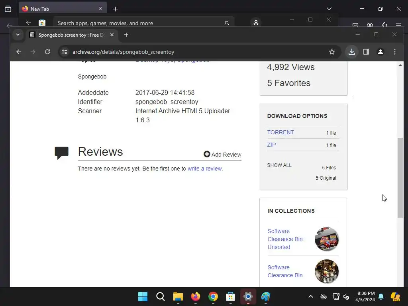Click the scrollbar up arrow
This screenshot has height=306, width=408.
point(400,65)
